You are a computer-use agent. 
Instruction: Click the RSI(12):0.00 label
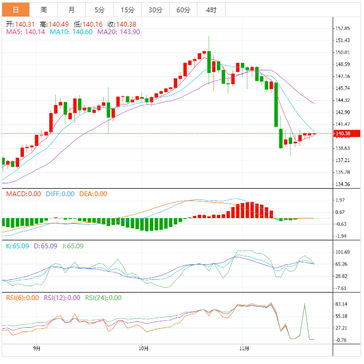pyautogui.click(x=62, y=298)
